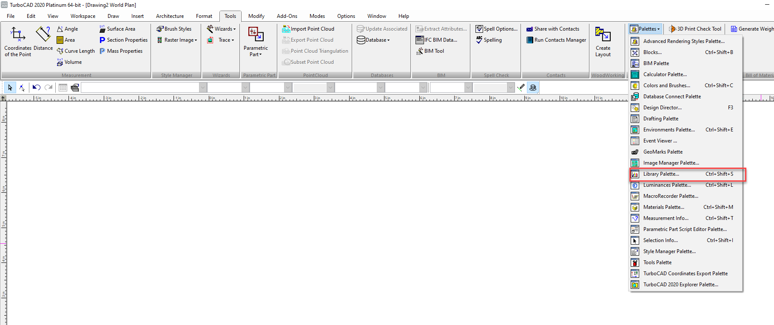Select Calculator Palette entry
Viewport: 774px width, 325px height.
[686, 74]
